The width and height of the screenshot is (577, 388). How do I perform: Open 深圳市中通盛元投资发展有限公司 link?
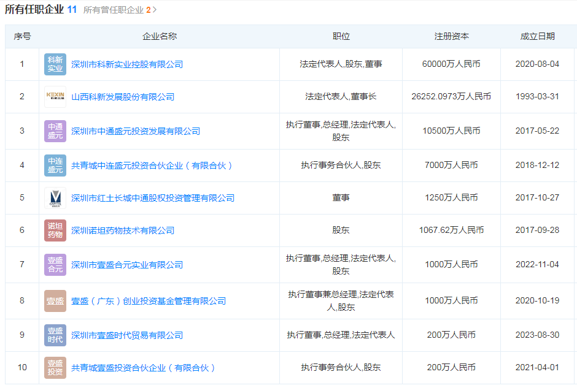[x=136, y=131]
